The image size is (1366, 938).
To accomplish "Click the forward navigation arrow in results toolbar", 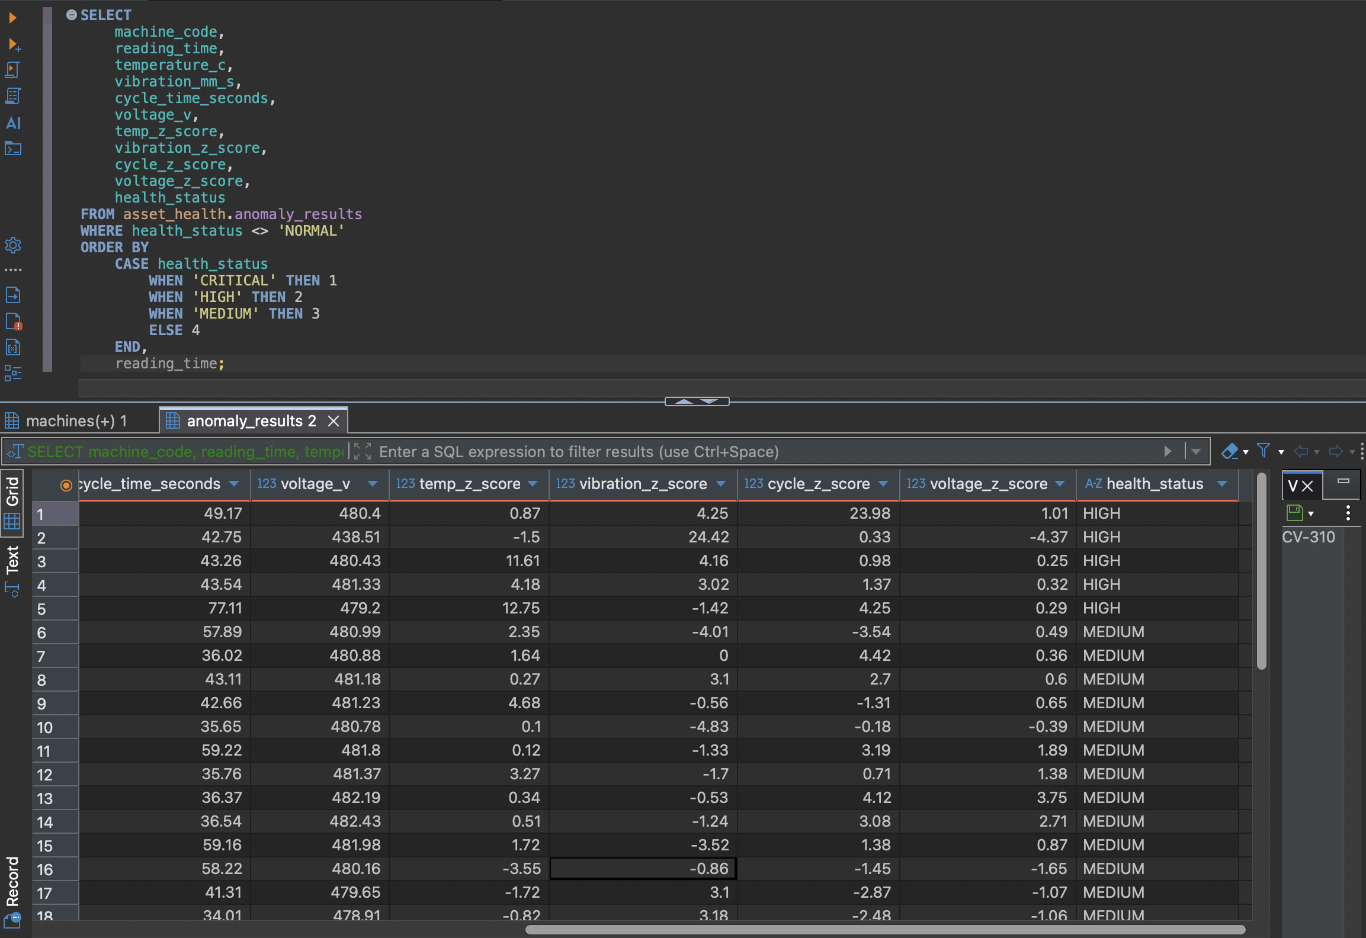I will pyautogui.click(x=1336, y=451).
